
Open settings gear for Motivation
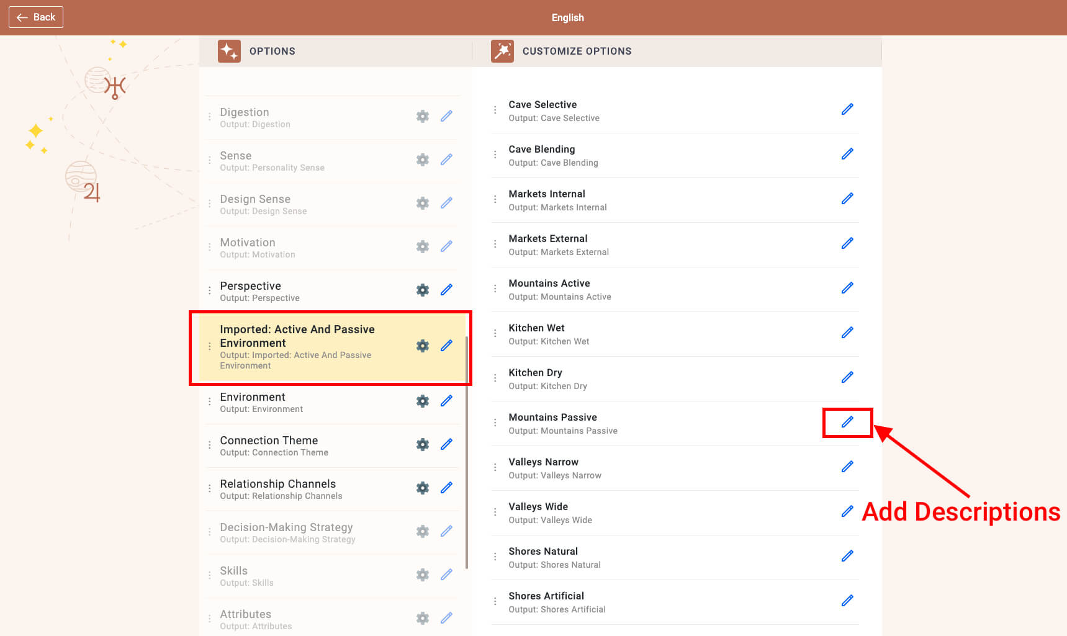[423, 246]
